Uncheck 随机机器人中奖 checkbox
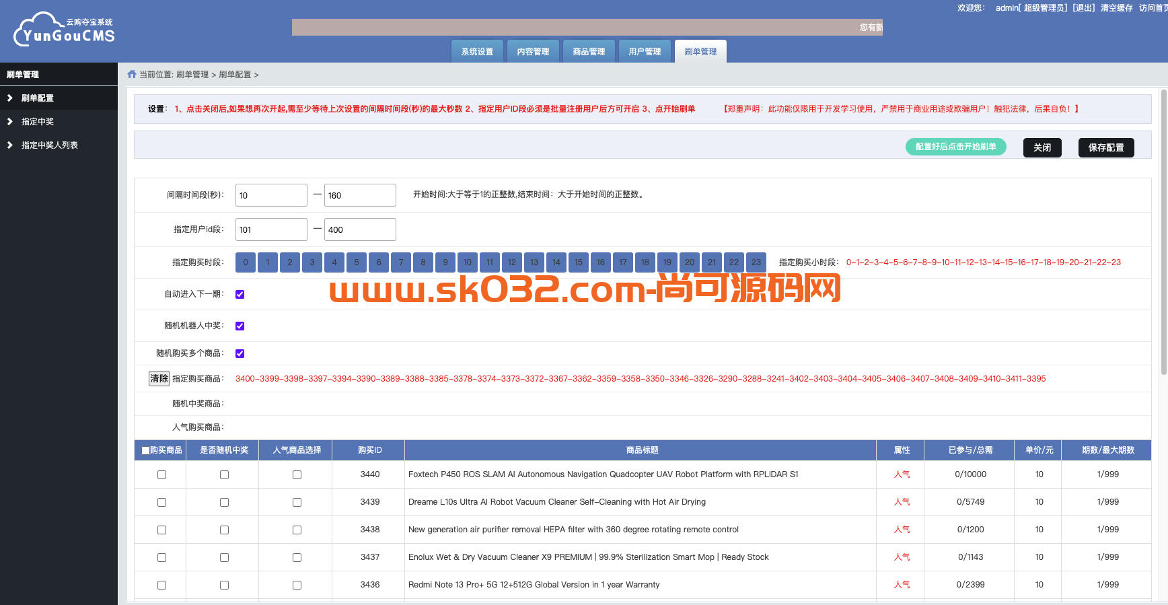 pos(240,326)
